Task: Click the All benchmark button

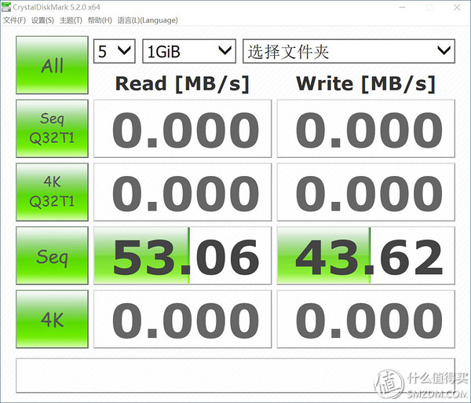Action: pyautogui.click(x=52, y=65)
